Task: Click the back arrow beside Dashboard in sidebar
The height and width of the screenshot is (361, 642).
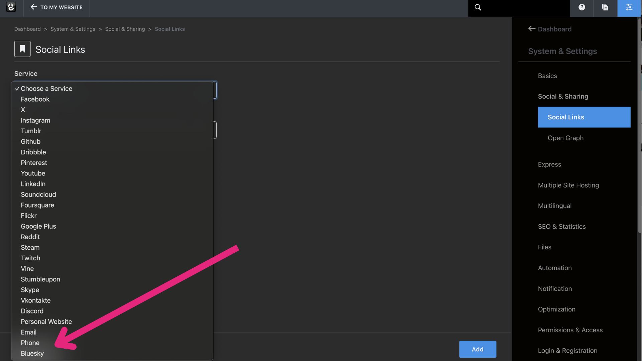Action: coord(532,29)
